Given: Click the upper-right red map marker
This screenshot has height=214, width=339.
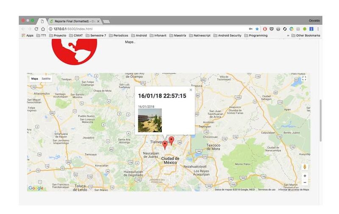Looking at the screenshot, I should pyautogui.click(x=172, y=141).
